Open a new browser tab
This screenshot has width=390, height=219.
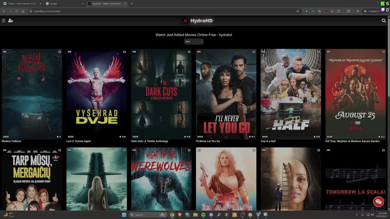tap(132, 4)
